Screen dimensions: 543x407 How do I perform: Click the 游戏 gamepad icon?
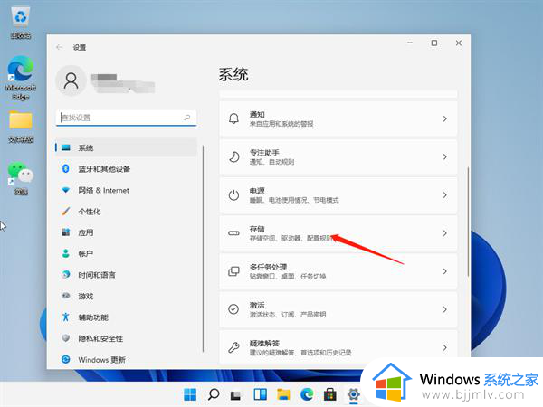65,296
